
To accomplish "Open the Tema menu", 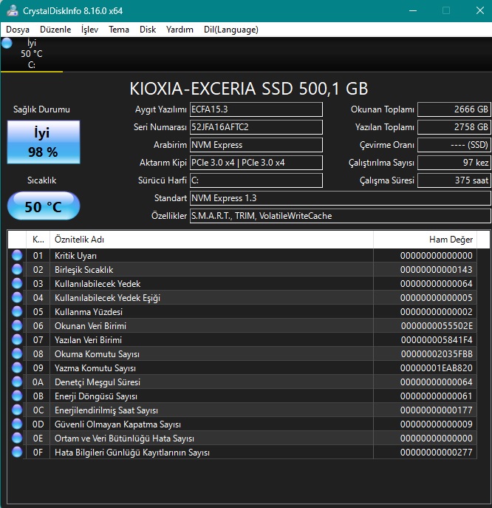I will pyautogui.click(x=119, y=30).
